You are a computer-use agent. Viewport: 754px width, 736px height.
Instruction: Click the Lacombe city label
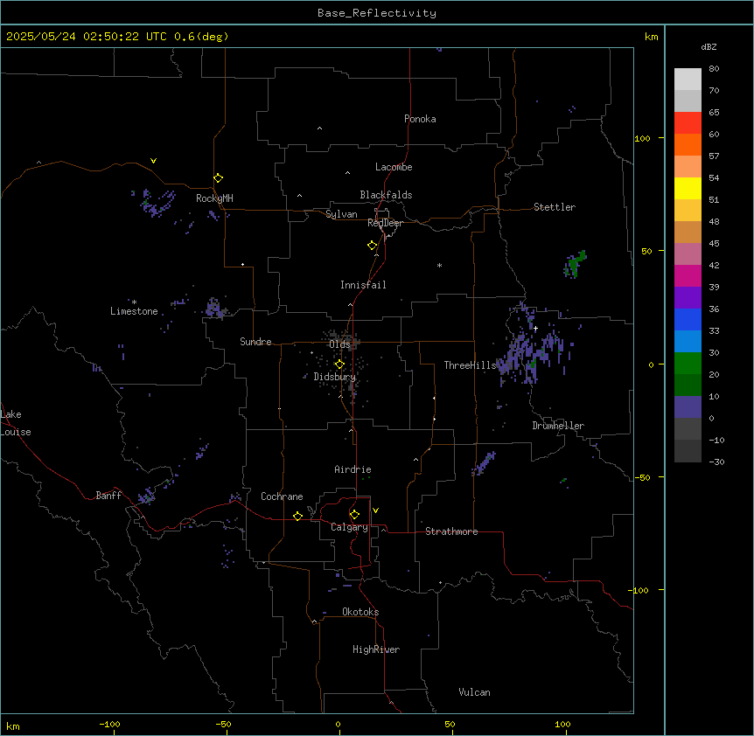(x=394, y=167)
